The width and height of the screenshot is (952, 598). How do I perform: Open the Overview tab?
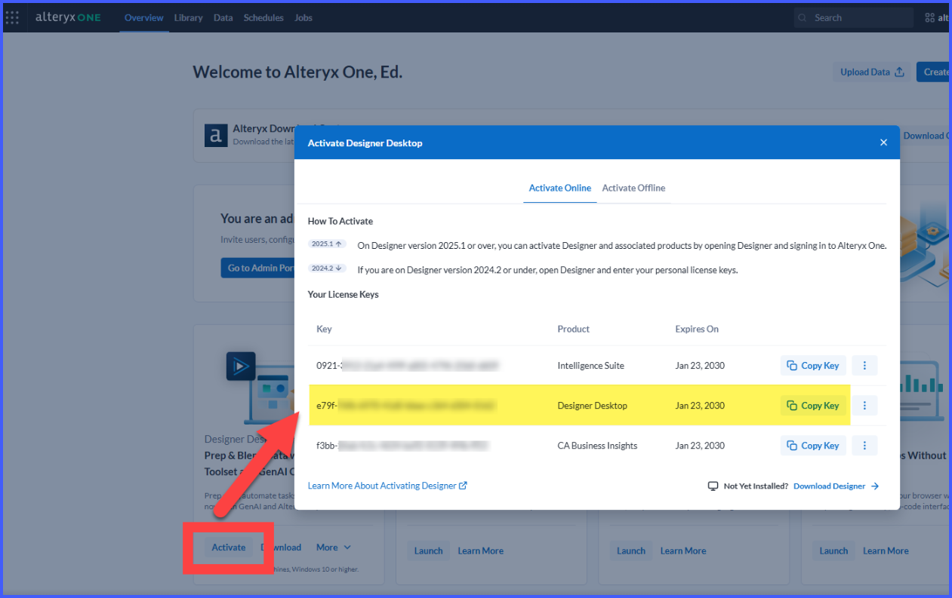tap(144, 17)
